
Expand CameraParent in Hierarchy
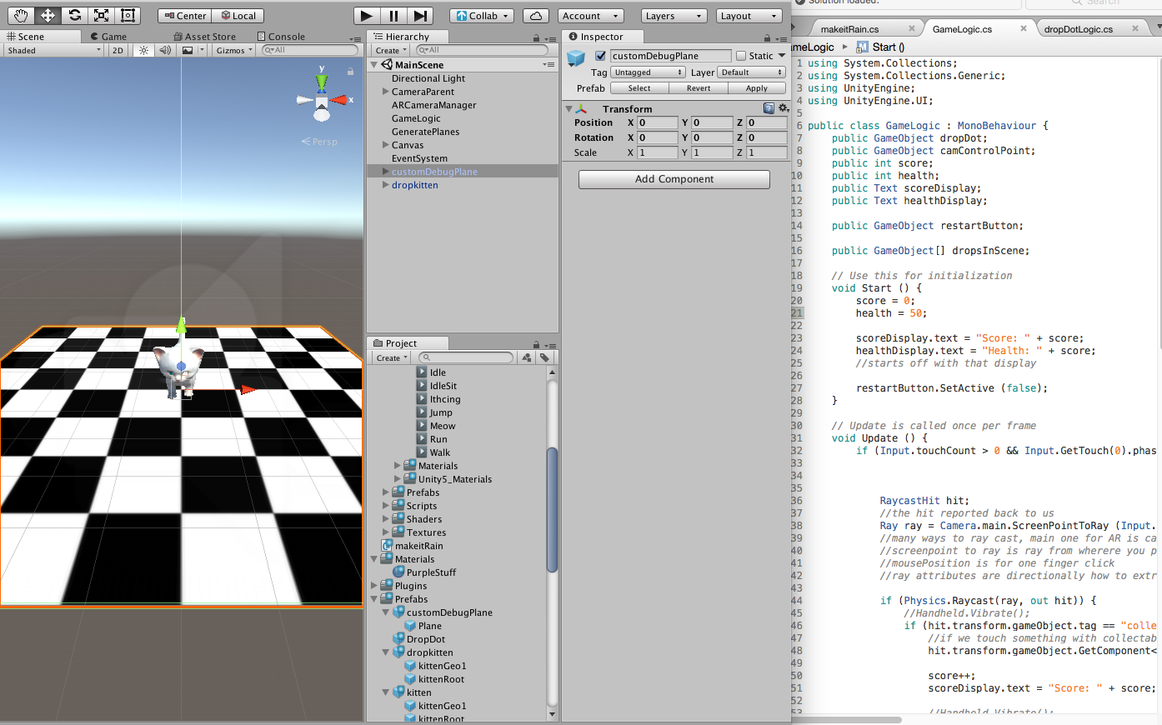click(386, 92)
